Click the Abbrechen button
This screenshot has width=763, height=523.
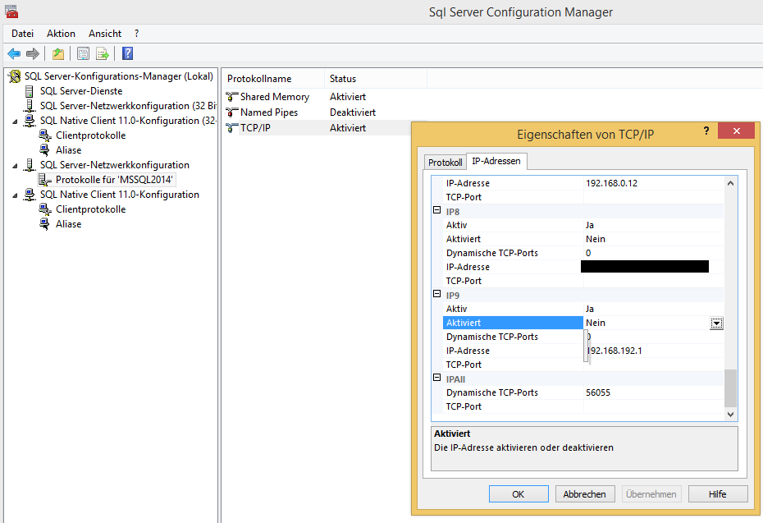[x=584, y=493]
